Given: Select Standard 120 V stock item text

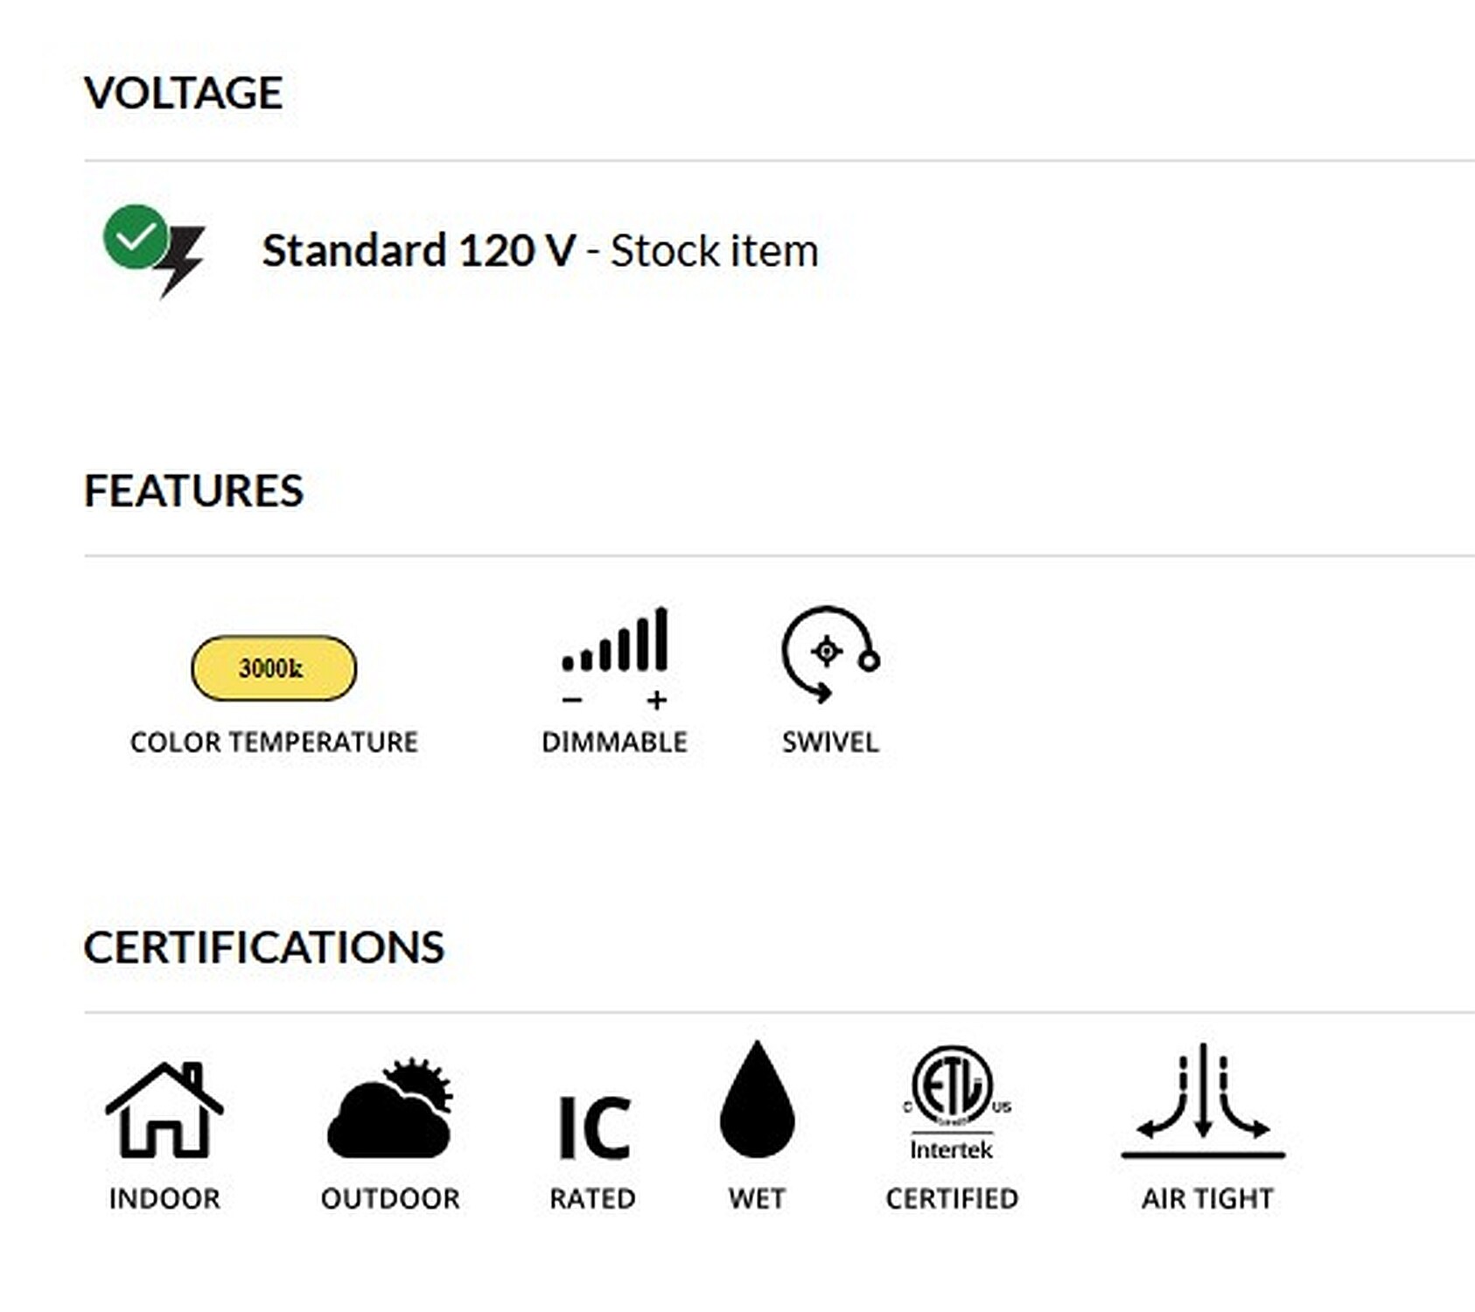Looking at the screenshot, I should (541, 251).
